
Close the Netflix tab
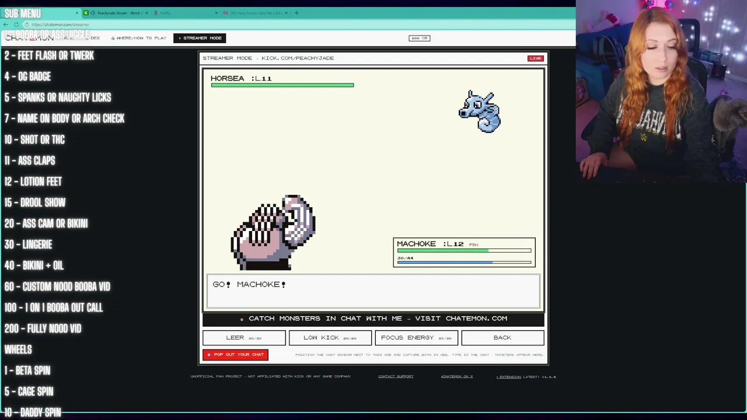217,13
